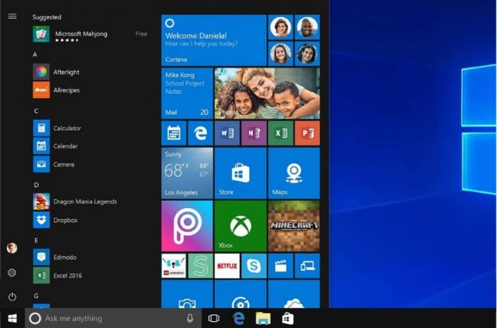Launch the Word tile
The width and height of the screenshot is (497, 328).
pyautogui.click(x=227, y=133)
